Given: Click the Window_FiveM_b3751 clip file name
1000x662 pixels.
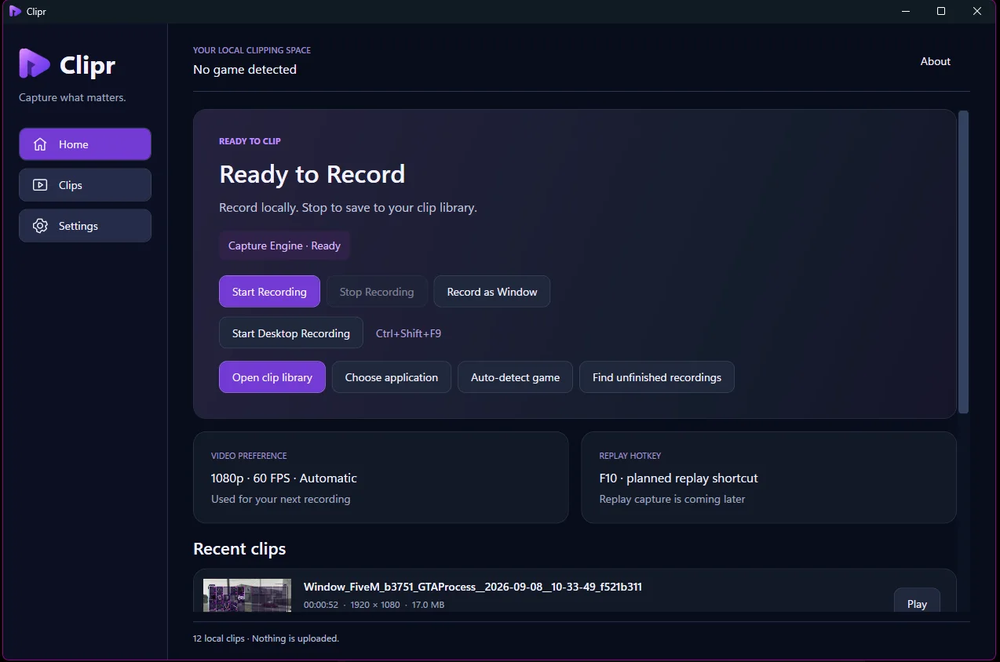Looking at the screenshot, I should [x=473, y=587].
